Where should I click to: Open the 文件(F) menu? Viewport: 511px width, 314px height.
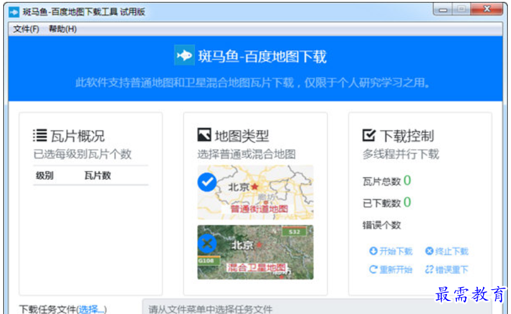click(x=26, y=29)
